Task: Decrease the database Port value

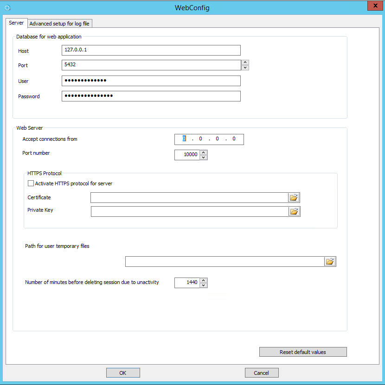Action: click(245, 68)
